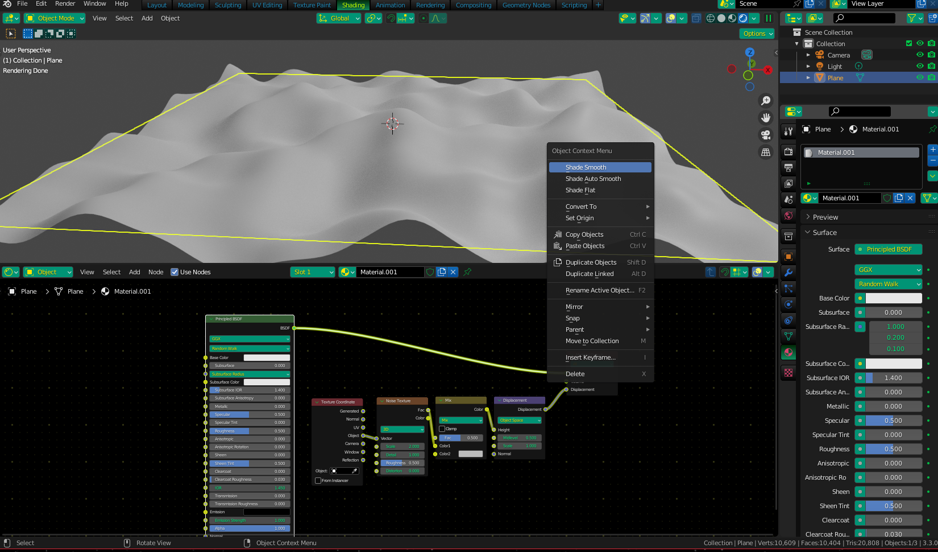Add a new material slot with plus
The width and height of the screenshot is (938, 552).
click(933, 149)
